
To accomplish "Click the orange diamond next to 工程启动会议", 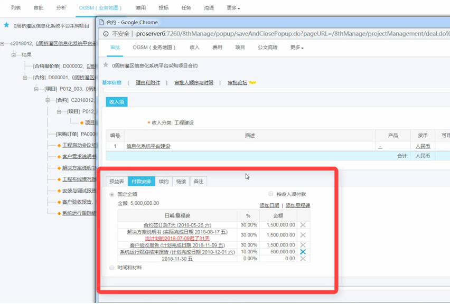I will tap(59, 146).
